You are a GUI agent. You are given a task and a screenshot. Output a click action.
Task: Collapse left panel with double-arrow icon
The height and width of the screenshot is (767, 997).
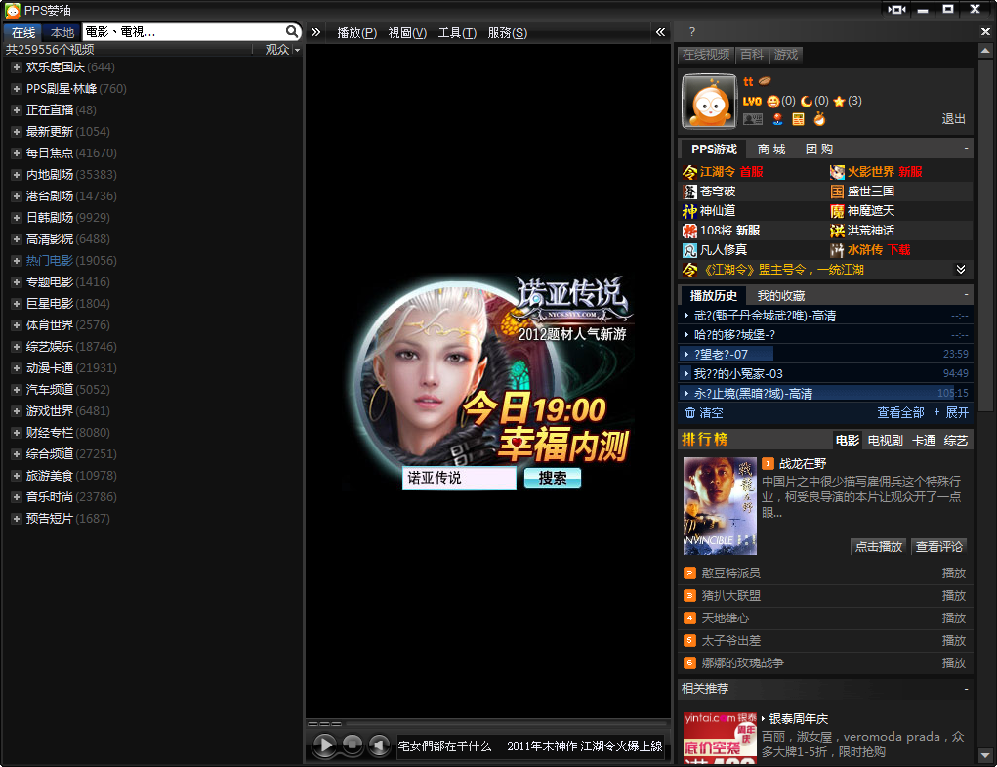tap(315, 32)
